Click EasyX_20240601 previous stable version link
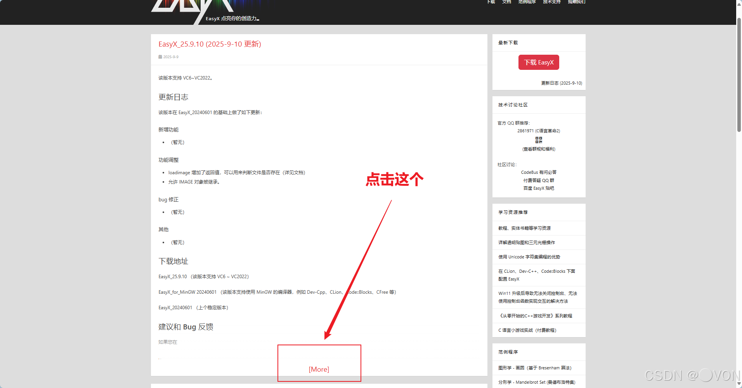742x388 pixels. pos(175,308)
